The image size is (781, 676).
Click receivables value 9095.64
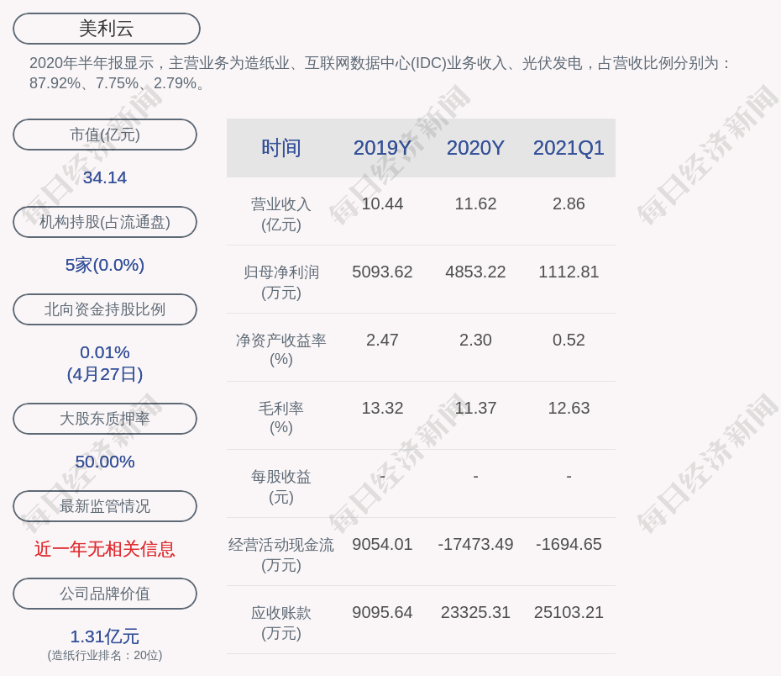click(382, 612)
